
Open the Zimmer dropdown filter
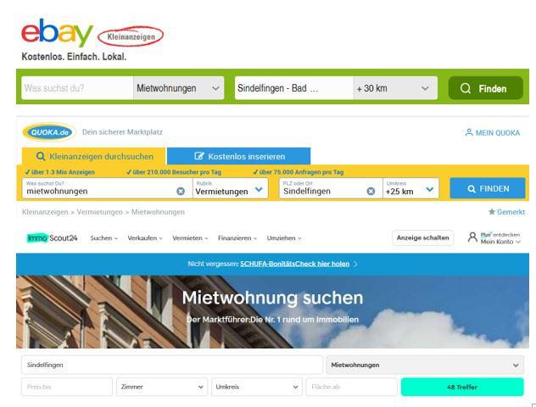(161, 387)
